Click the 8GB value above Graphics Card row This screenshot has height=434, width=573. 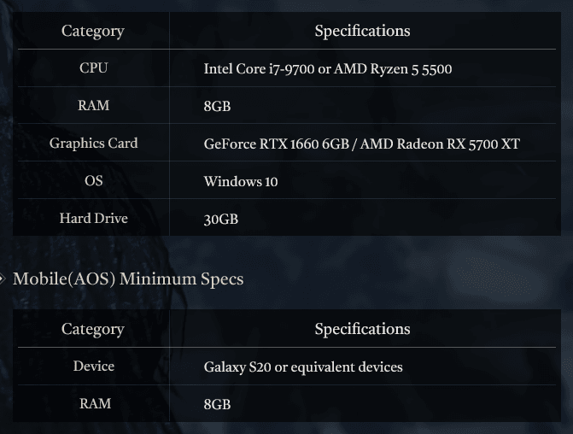click(x=217, y=107)
